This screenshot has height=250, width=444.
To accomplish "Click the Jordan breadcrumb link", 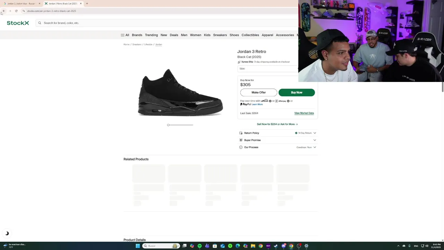I will point(159,44).
